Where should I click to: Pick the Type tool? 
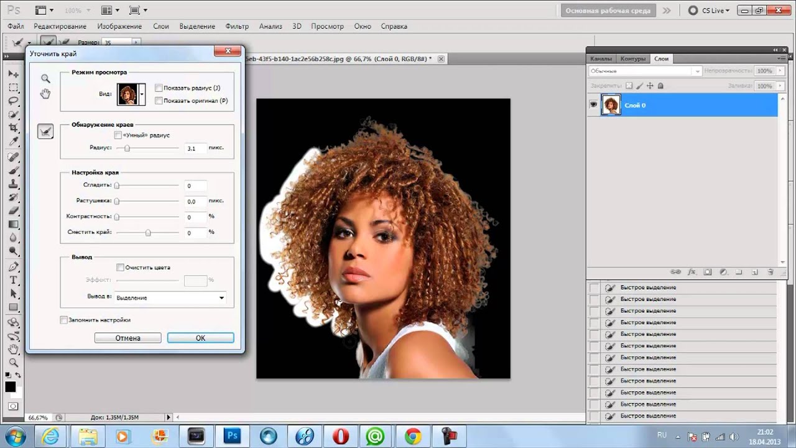(x=13, y=280)
